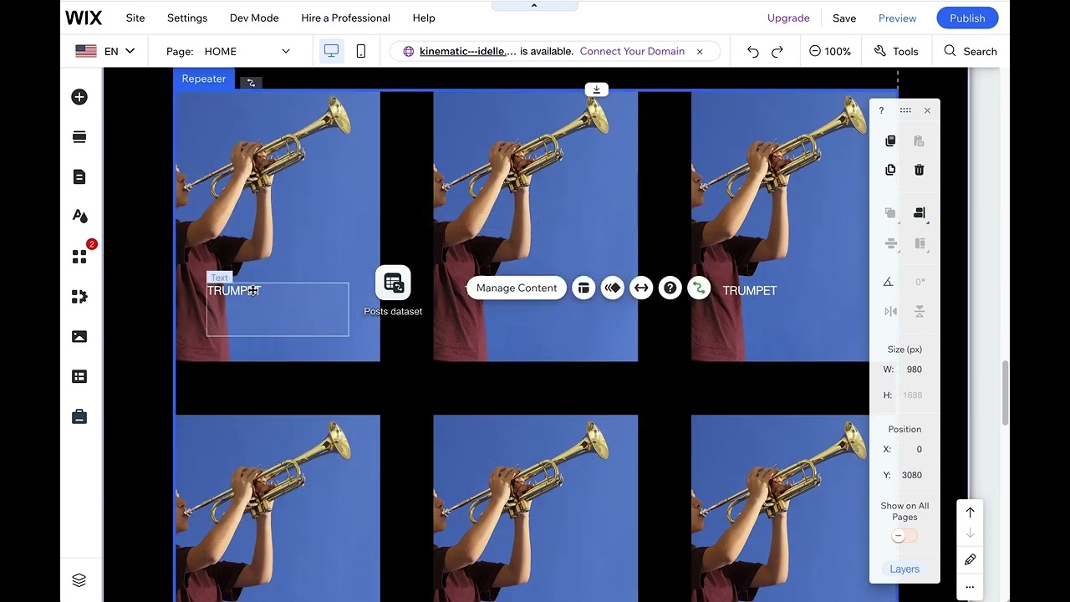
Task: Click the stretch download handle atop repeater
Action: point(597,89)
